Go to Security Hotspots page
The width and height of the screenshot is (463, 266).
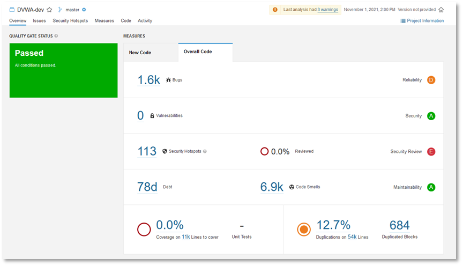coord(70,21)
